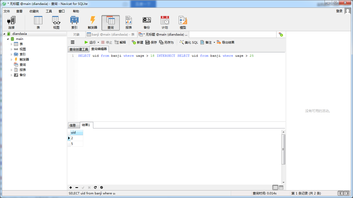
Task: Open the 报表 reports section
Action: 129,23
